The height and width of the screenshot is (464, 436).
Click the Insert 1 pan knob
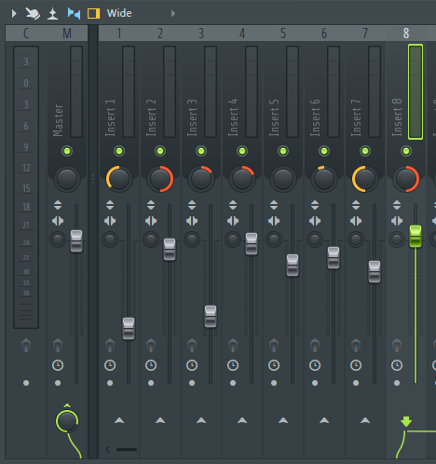(x=118, y=179)
